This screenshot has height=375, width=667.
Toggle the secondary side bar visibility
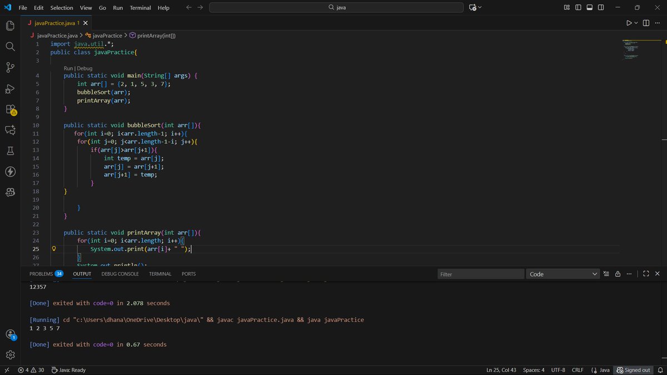[601, 7]
